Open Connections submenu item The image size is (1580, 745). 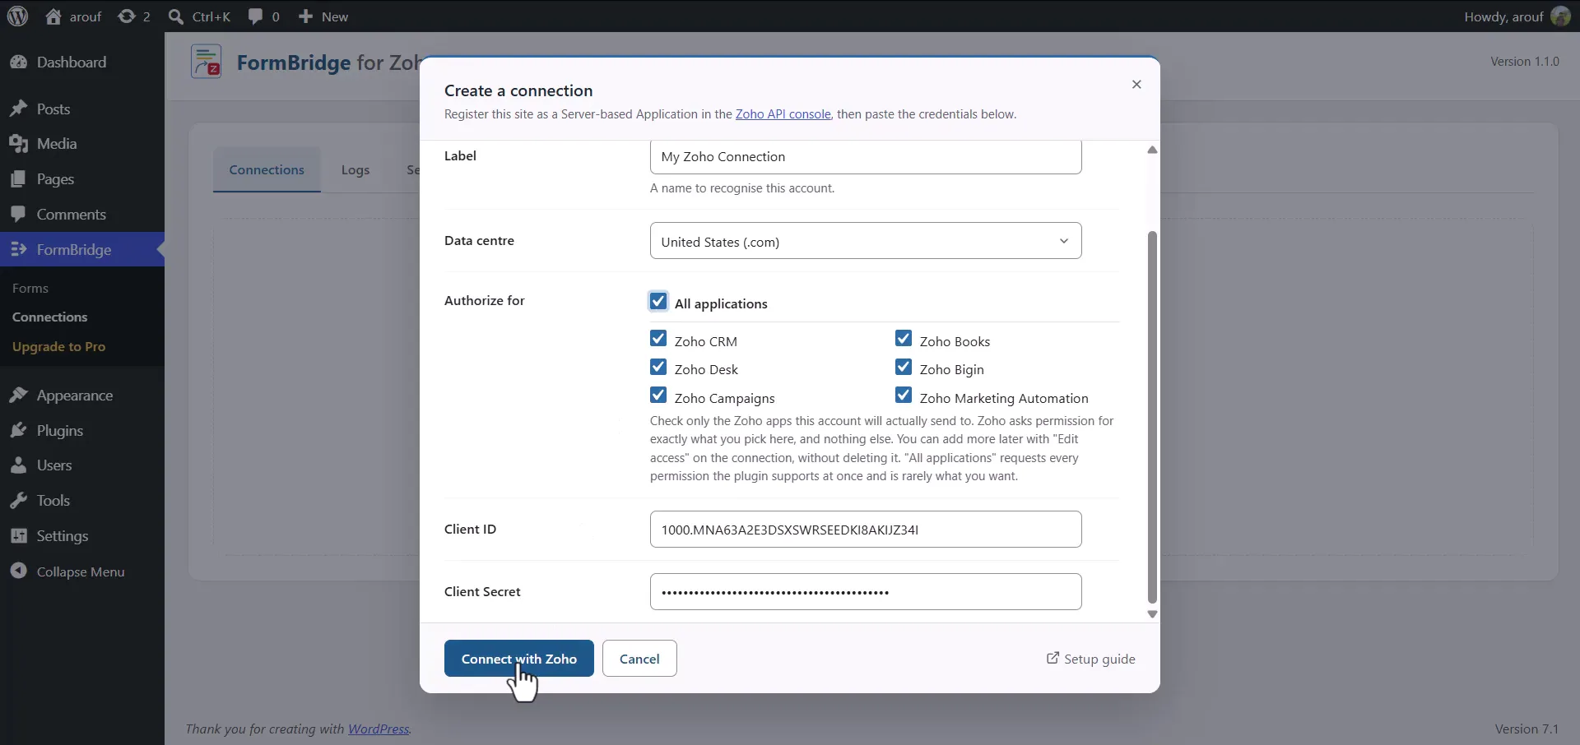(49, 317)
